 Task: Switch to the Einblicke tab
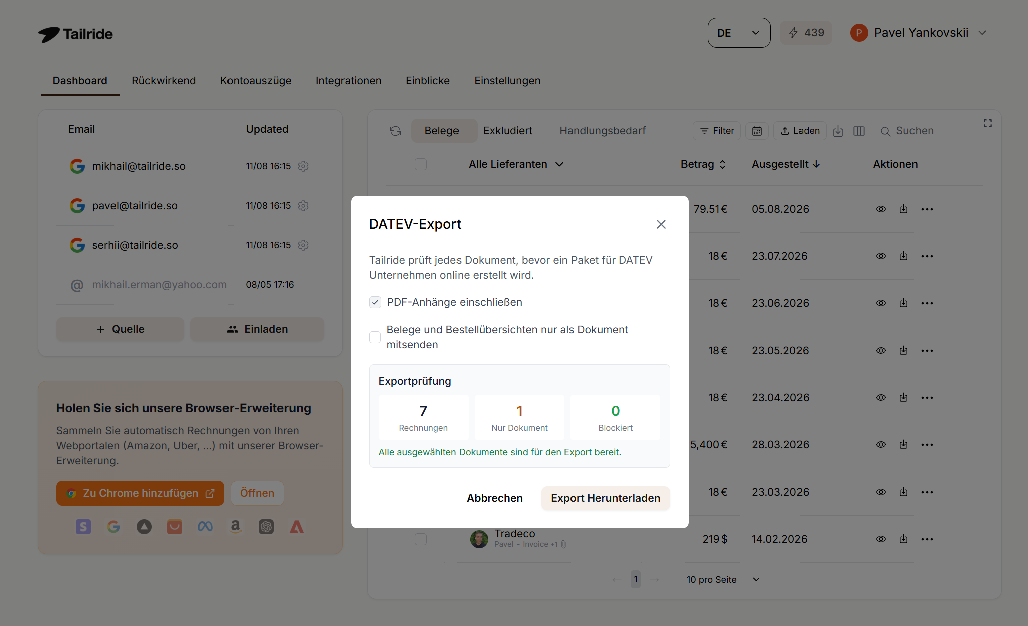coord(428,81)
